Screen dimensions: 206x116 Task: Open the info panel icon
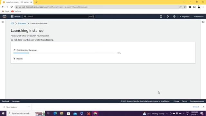(x=203, y=22)
